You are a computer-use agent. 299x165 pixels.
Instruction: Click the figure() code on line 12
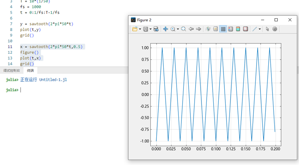click(x=29, y=52)
